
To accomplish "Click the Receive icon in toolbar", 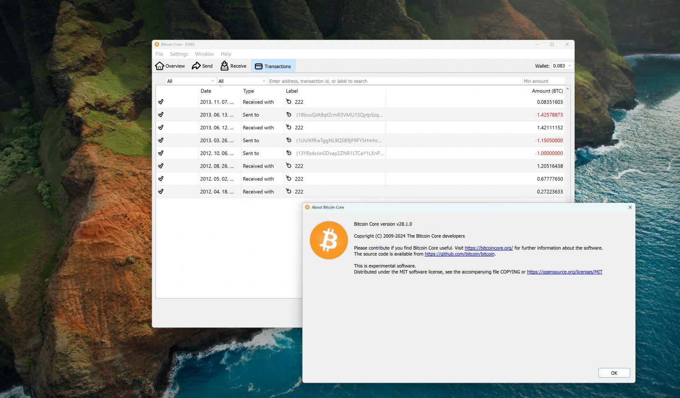I will (x=224, y=66).
